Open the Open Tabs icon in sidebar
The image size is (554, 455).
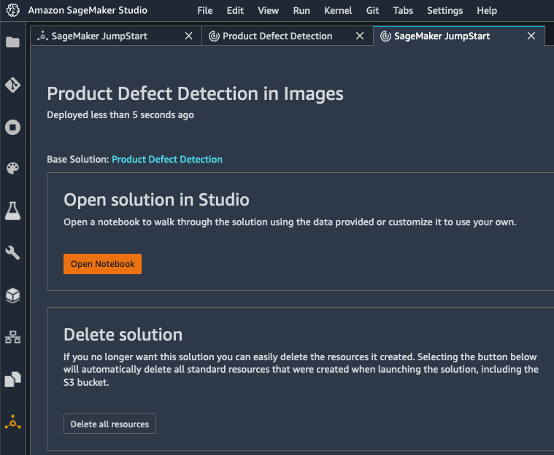[12, 379]
